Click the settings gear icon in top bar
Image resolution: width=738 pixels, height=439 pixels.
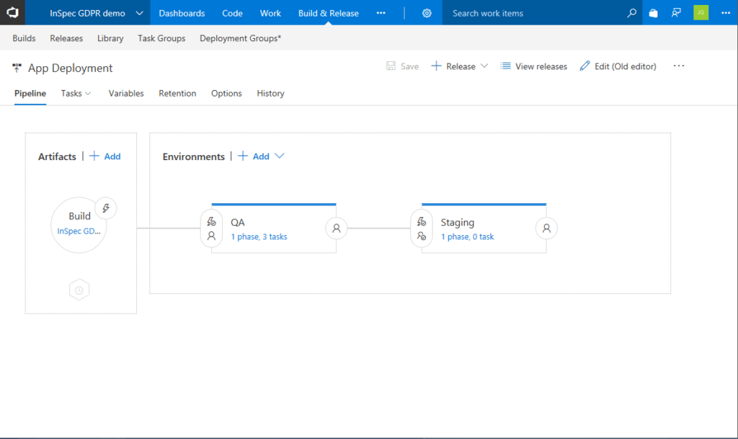pos(427,13)
